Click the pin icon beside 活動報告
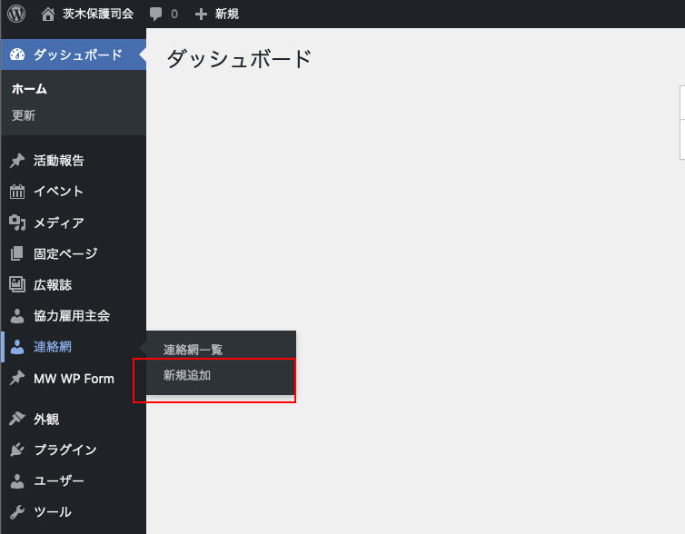Image resolution: width=685 pixels, height=534 pixels. point(17,161)
